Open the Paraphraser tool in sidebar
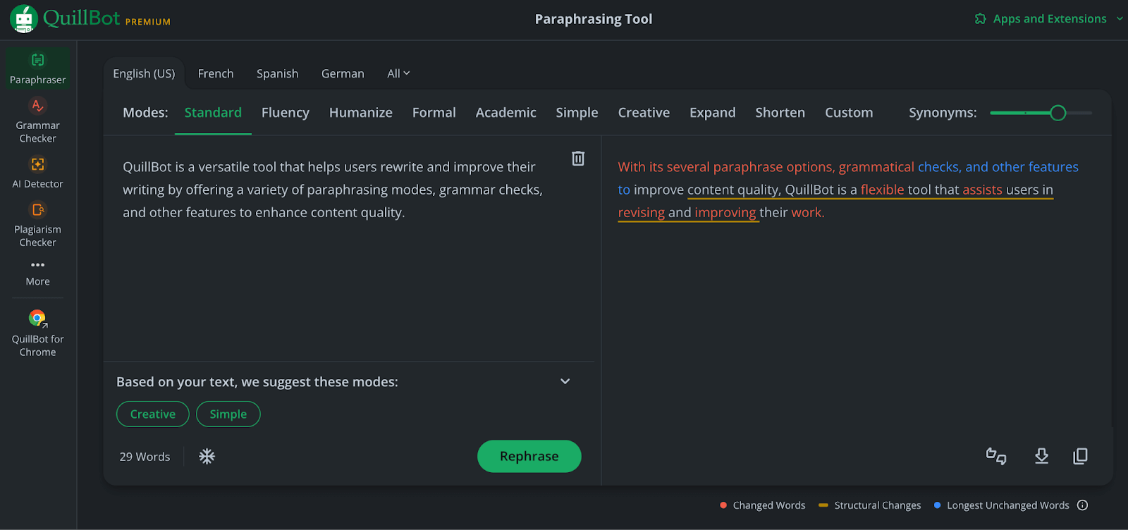 point(37,68)
